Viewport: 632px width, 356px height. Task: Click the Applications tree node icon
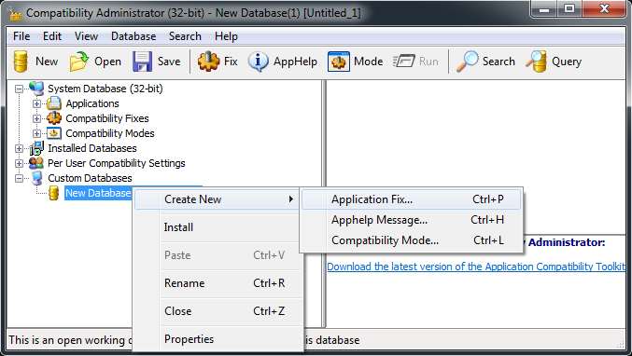coord(54,103)
